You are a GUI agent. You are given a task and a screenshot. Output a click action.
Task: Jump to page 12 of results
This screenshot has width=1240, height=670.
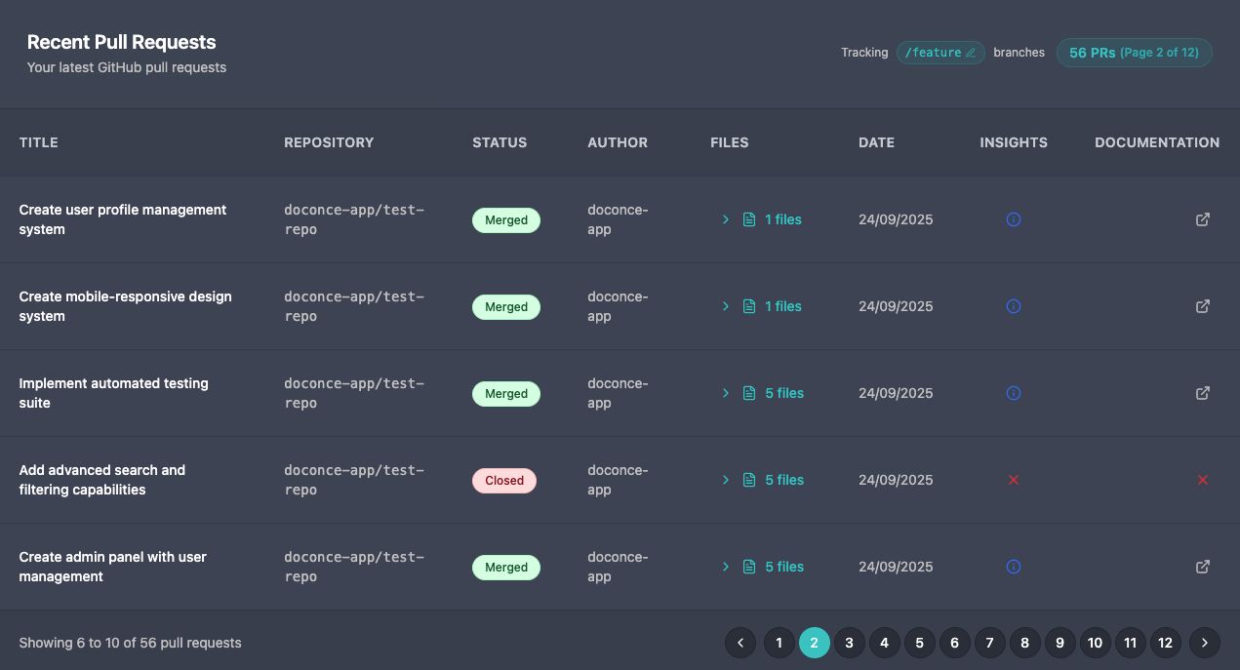click(x=1165, y=643)
